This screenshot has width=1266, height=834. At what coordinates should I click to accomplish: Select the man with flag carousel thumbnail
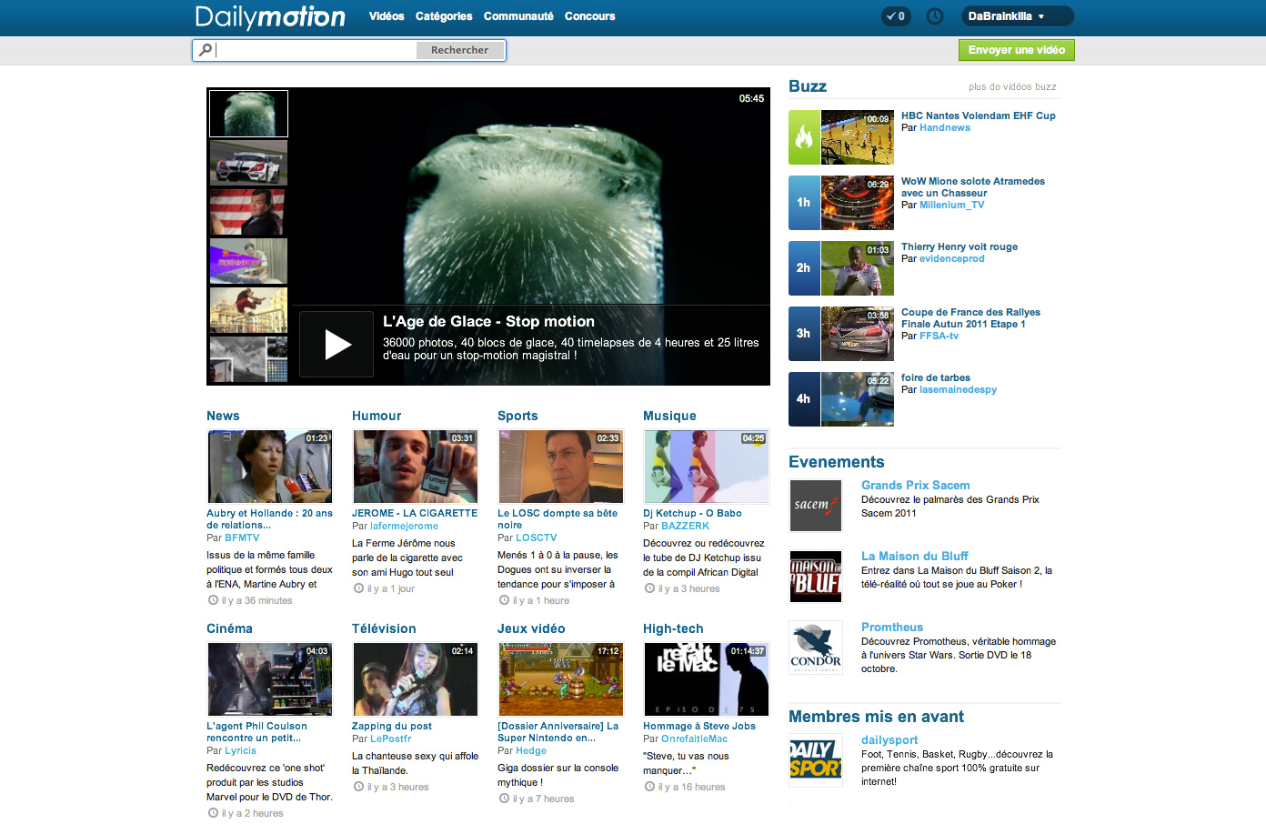[248, 212]
